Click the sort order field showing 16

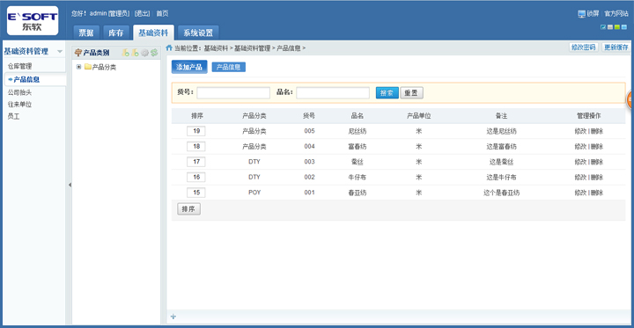[x=196, y=177]
